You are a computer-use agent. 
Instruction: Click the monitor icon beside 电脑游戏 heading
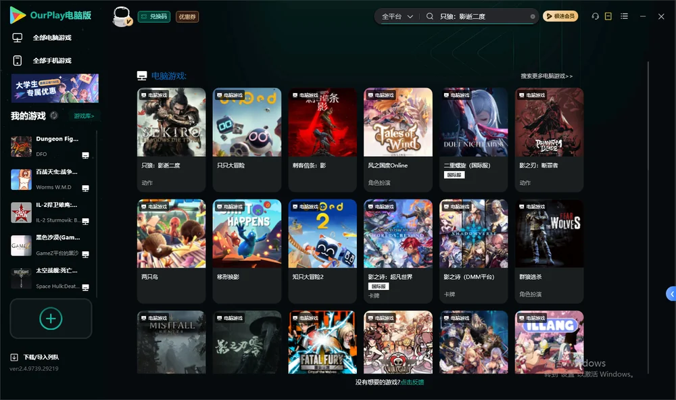(142, 76)
